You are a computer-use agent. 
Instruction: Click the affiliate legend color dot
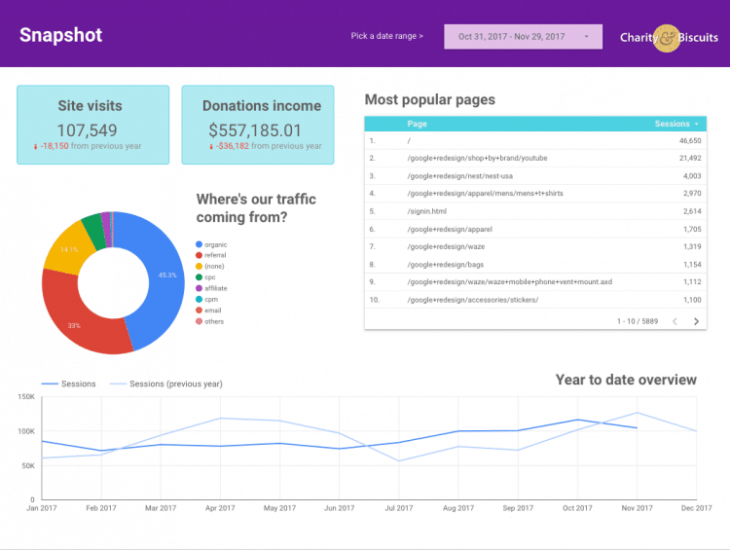[x=199, y=288]
